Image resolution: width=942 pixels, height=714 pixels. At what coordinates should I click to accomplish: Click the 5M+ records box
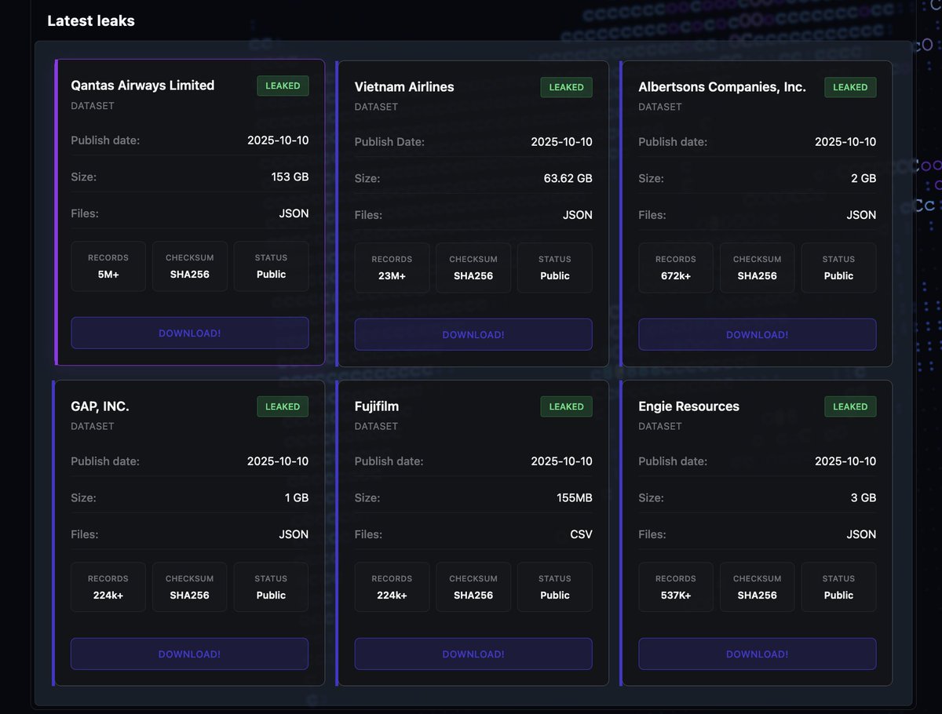pyautogui.click(x=108, y=266)
